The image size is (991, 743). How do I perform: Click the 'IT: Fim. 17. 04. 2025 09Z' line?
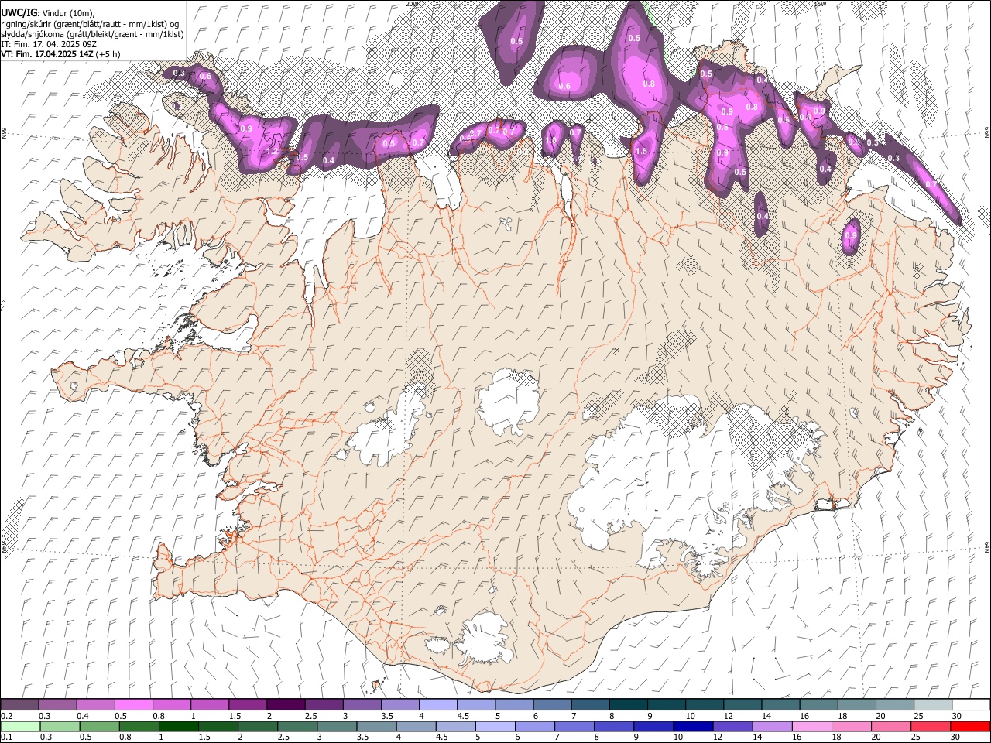coord(49,44)
